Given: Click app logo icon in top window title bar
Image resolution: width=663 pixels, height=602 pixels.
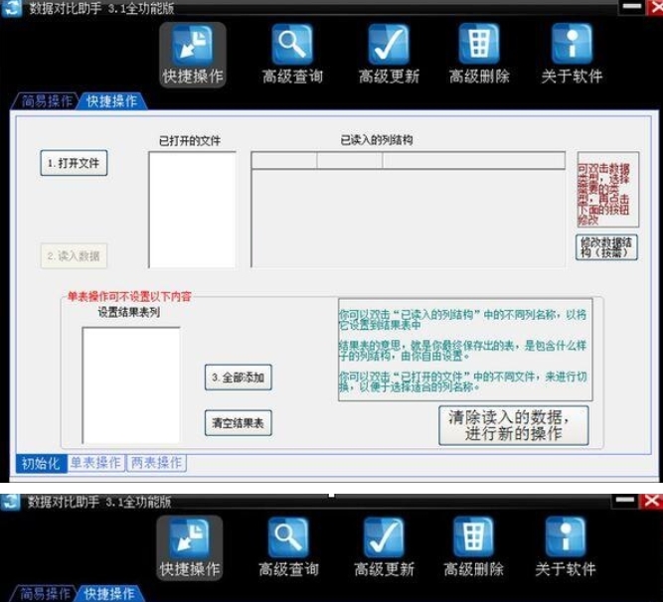Looking at the screenshot, I should coord(11,9).
